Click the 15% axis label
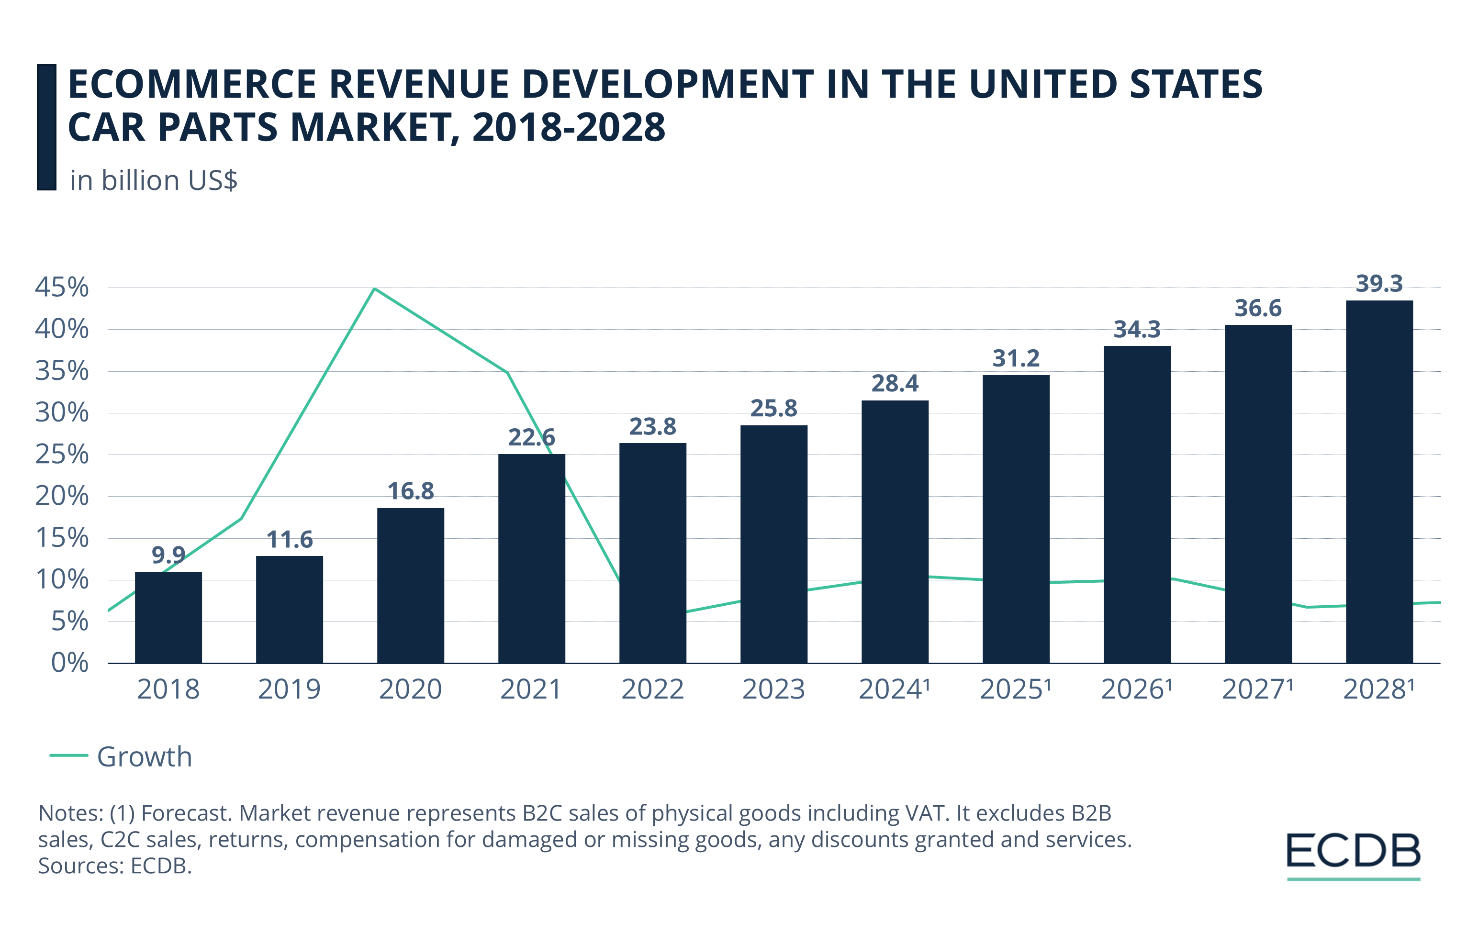Image resolution: width=1478 pixels, height=933 pixels. [x=62, y=537]
